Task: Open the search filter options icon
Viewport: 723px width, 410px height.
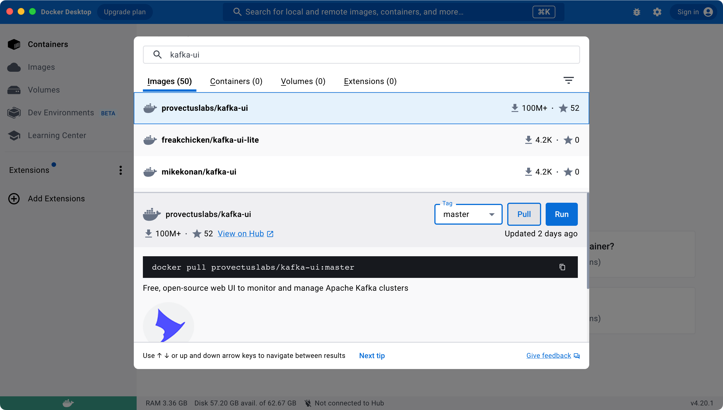Action: coord(568,81)
